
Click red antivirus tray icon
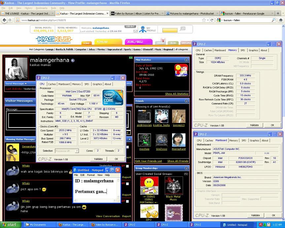coord(261,225)
